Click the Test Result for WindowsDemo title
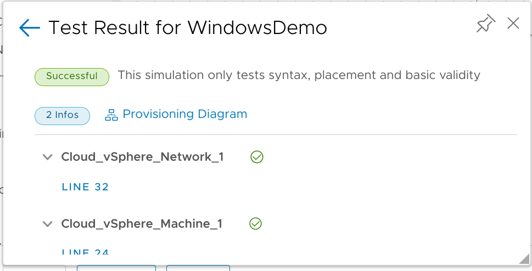Screen dimensions: 532x271 (x=188, y=28)
